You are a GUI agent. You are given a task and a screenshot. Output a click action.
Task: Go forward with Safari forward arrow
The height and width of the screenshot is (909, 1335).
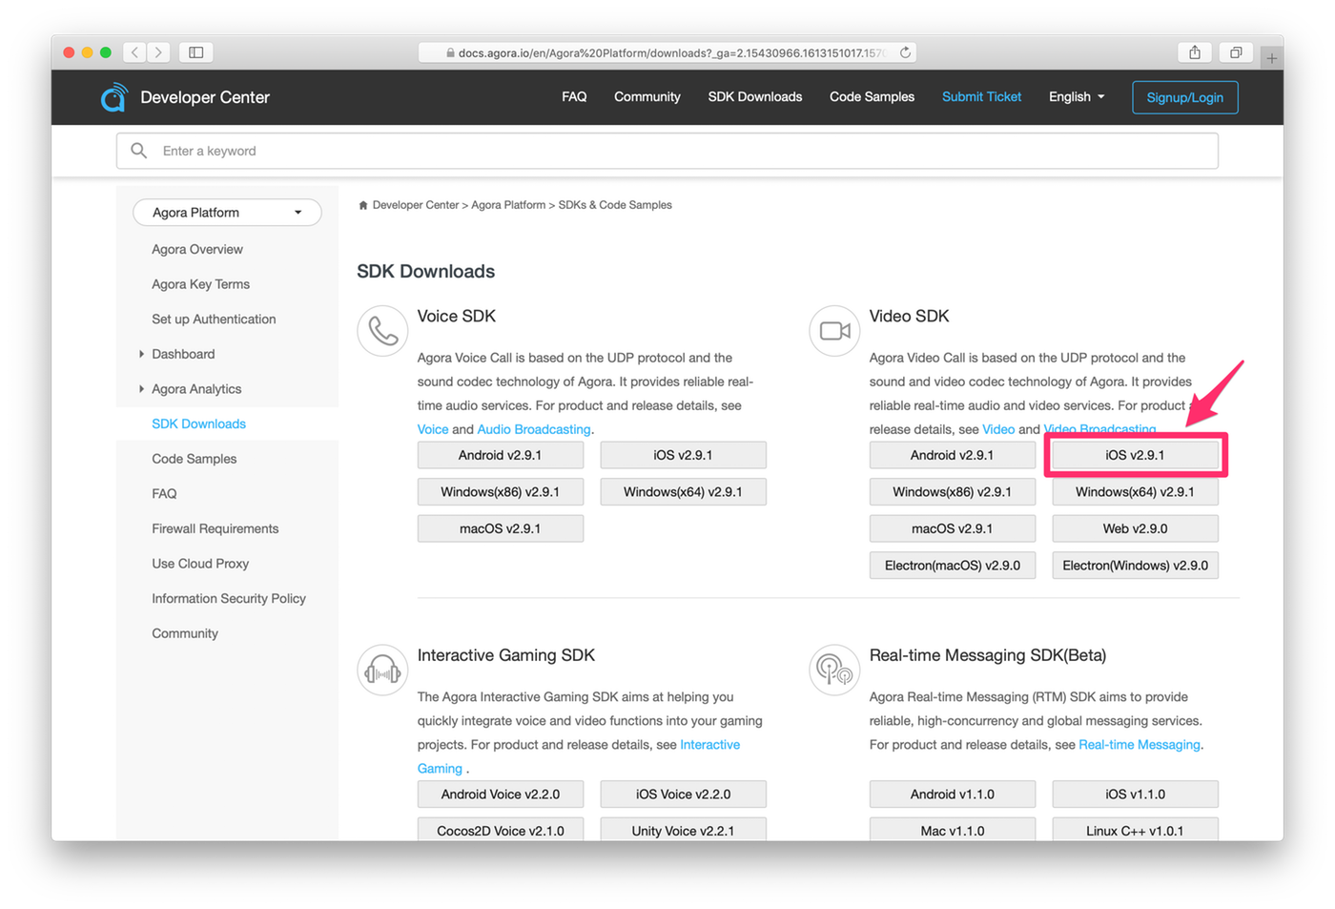[x=158, y=52]
